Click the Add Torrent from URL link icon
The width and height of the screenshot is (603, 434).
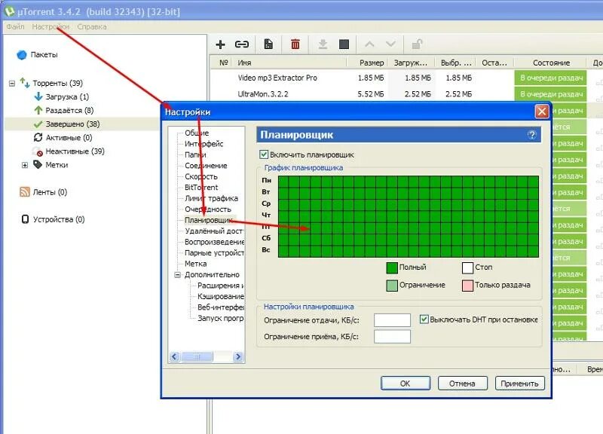241,44
